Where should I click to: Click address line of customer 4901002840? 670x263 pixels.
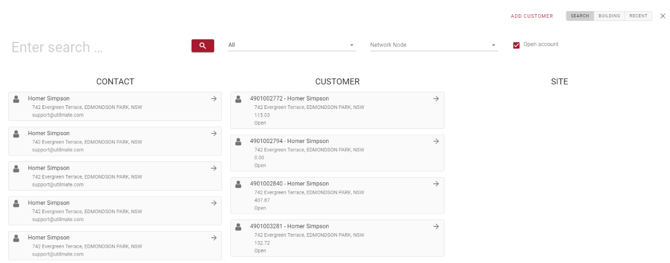[309, 192]
